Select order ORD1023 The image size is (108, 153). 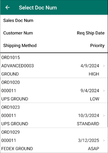pos(54,115)
